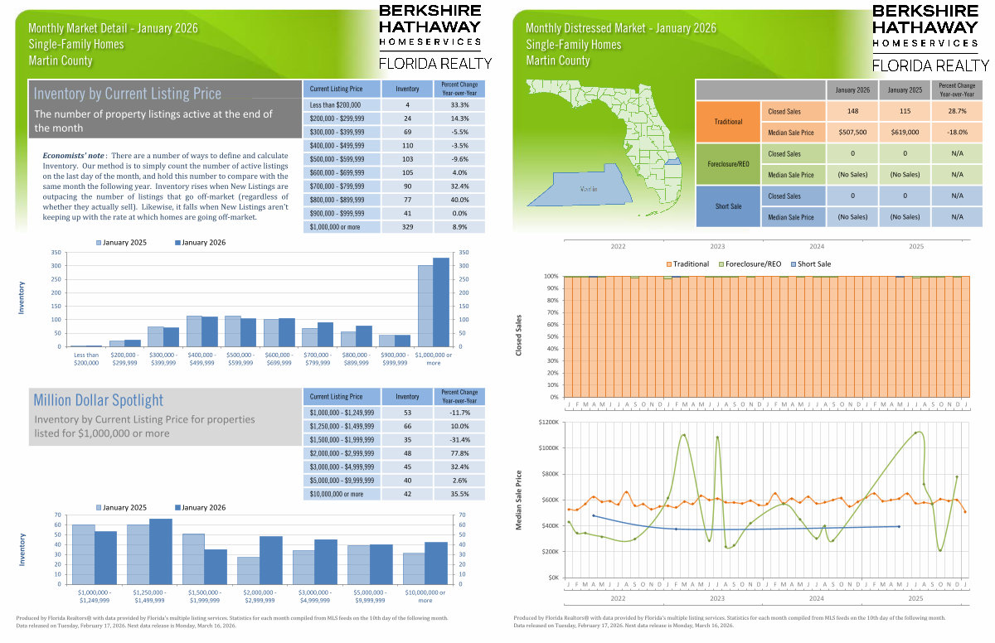The height and width of the screenshot is (643, 995).
Task: Select the enlarged Martin county map shape
Action: tap(585, 188)
